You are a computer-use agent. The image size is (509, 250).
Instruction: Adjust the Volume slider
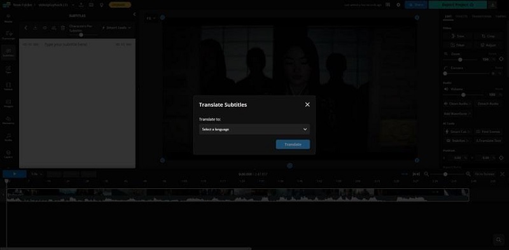coord(463,95)
